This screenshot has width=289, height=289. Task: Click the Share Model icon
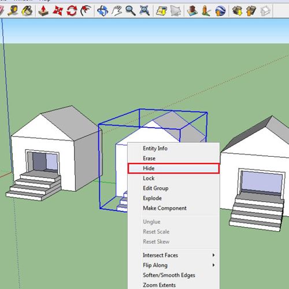point(251,10)
